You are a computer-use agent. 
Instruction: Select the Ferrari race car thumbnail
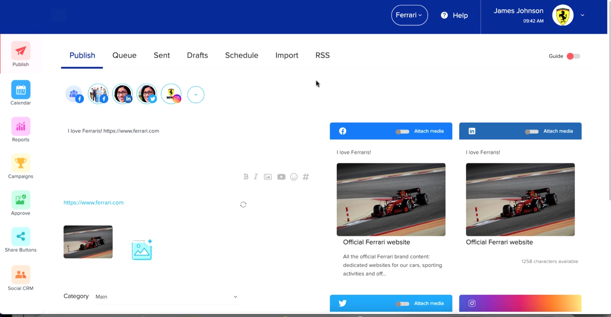(88, 242)
